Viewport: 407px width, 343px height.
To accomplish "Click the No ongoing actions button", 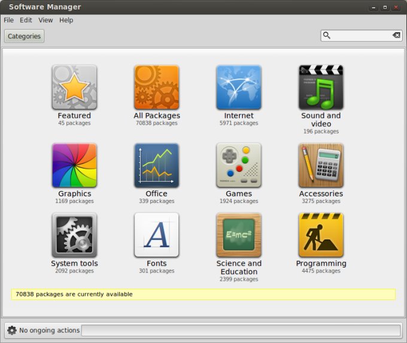I will click(x=49, y=330).
